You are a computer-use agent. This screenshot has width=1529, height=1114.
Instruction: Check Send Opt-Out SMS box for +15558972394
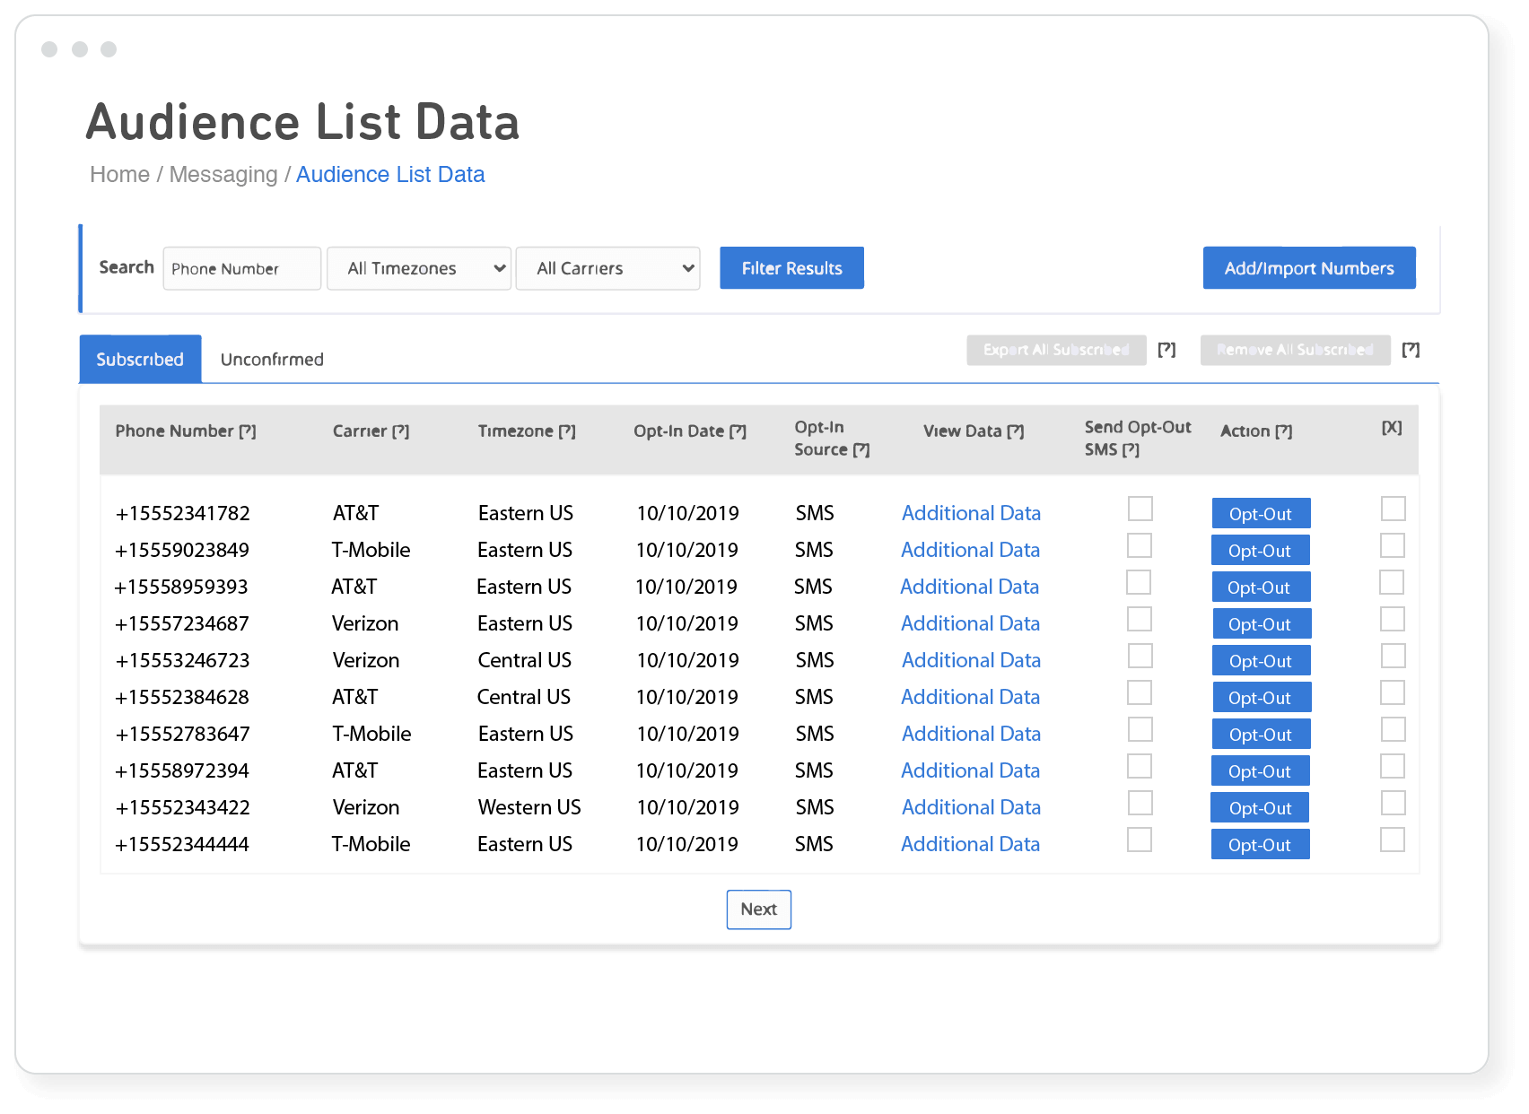pos(1140,766)
